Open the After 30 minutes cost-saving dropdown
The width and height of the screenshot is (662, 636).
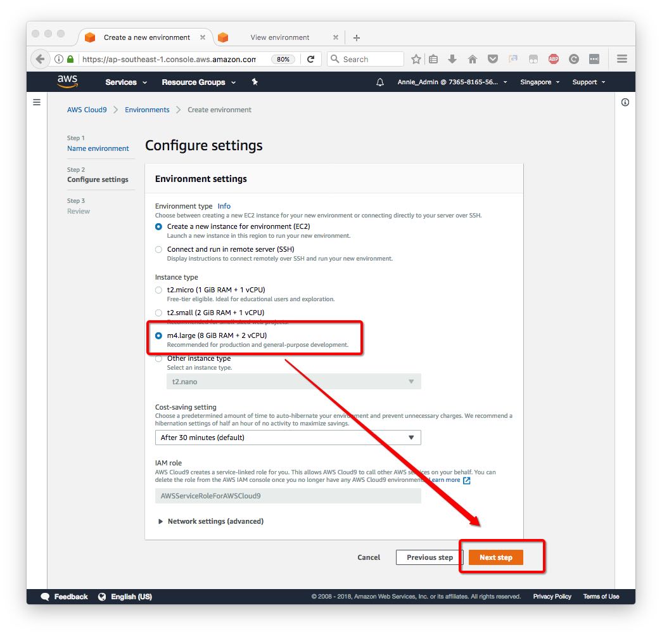(x=288, y=438)
